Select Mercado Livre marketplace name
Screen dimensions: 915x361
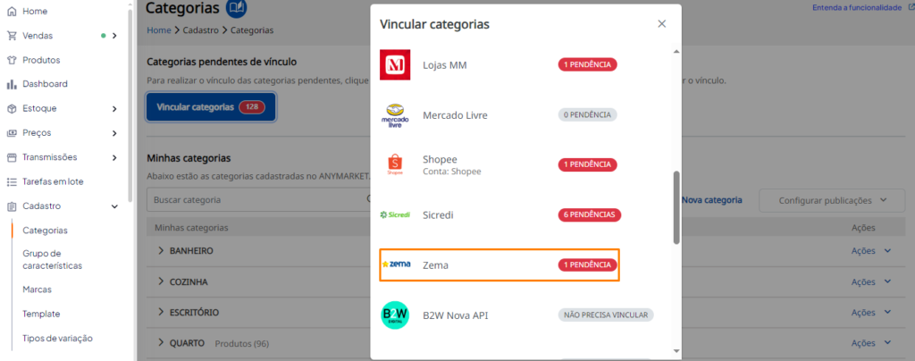tap(455, 115)
